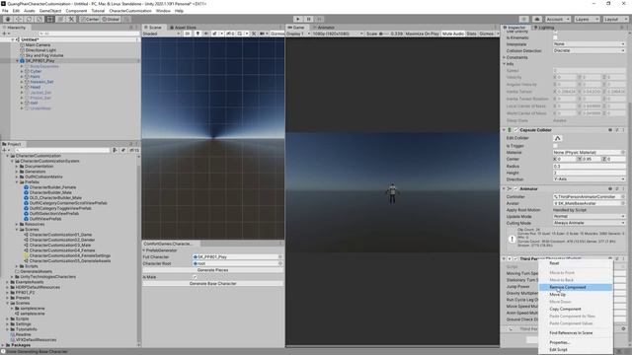The image size is (632, 355).
Task: Open the CharacterCustomization menu
Action: pos(130,11)
